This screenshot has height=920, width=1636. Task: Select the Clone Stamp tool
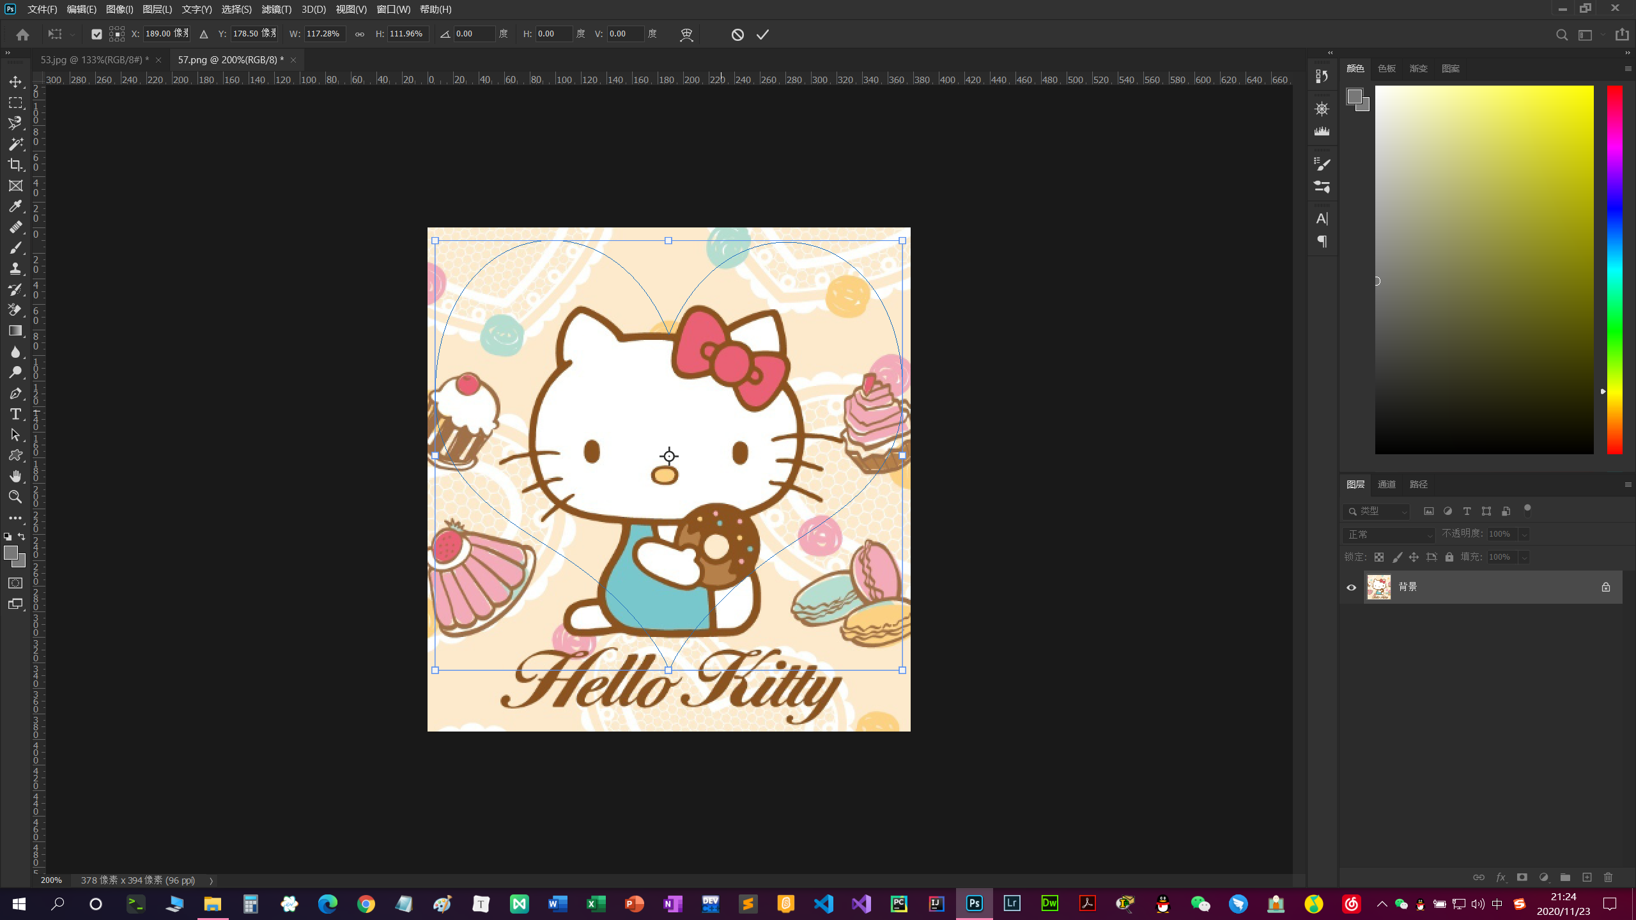coord(15,269)
